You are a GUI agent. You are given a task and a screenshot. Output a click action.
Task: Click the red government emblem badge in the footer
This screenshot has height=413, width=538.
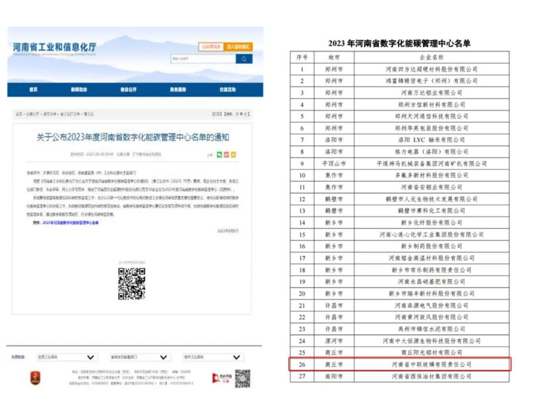(35, 378)
